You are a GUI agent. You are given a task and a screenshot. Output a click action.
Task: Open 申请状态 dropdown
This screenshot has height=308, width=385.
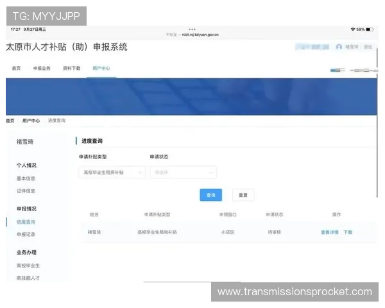pos(183,173)
